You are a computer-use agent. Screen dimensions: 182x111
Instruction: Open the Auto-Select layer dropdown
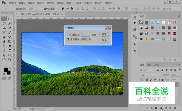pos(33,9)
